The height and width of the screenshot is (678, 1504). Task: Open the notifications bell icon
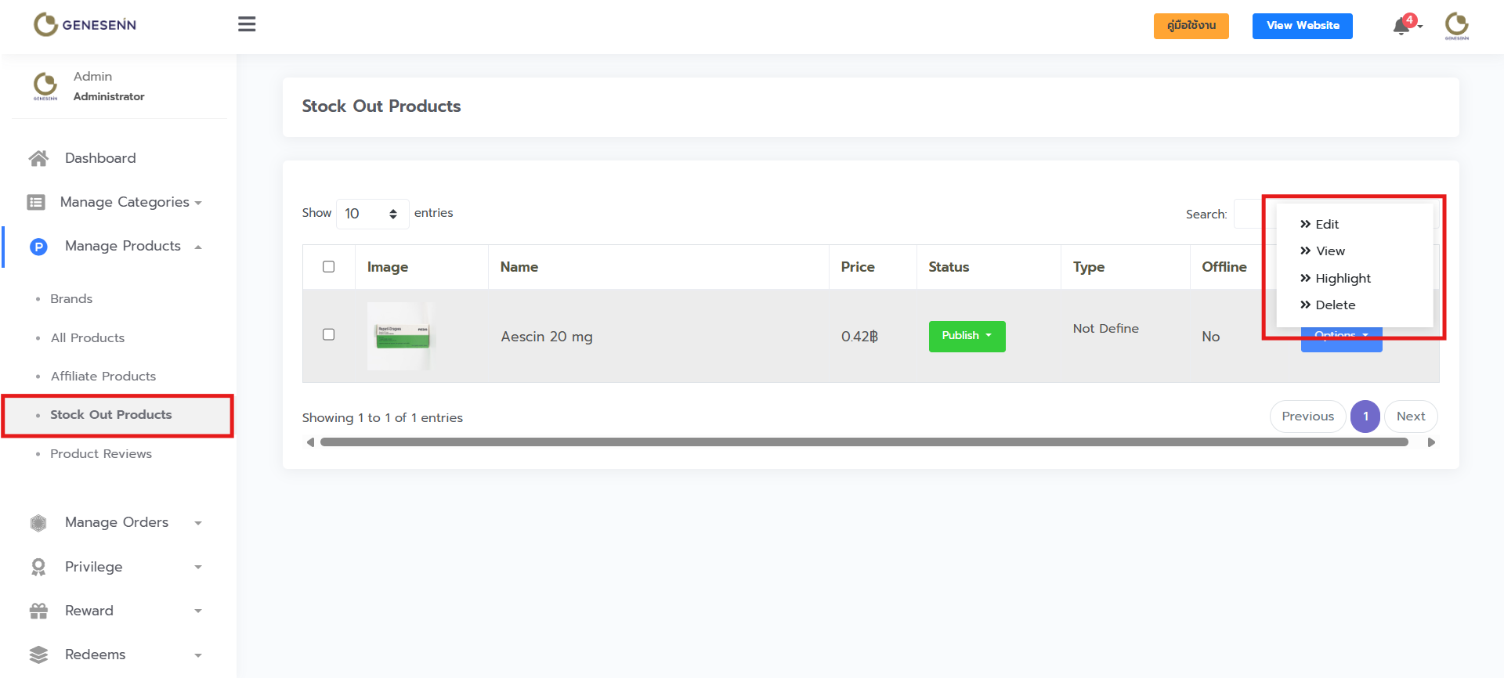pyautogui.click(x=1401, y=27)
